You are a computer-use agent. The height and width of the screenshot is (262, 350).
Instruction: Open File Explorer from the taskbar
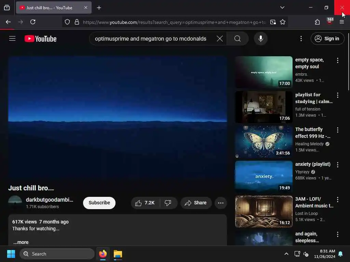118,254
